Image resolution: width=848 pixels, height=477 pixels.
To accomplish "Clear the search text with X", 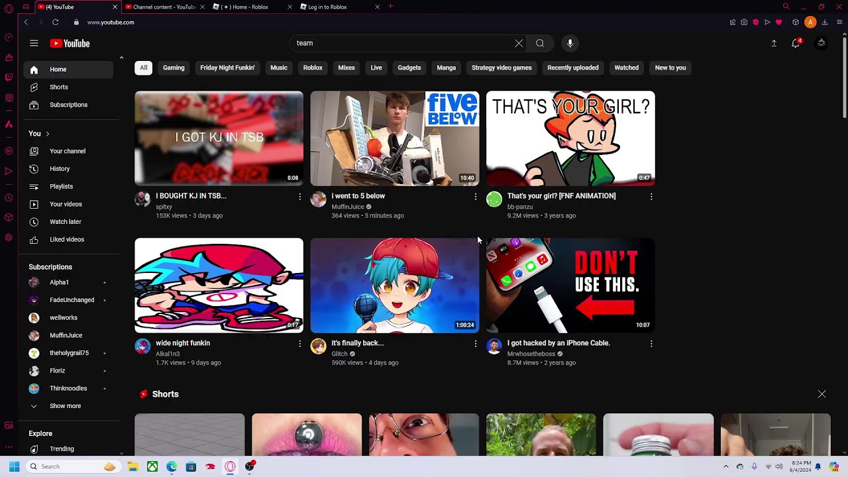I will click(519, 43).
